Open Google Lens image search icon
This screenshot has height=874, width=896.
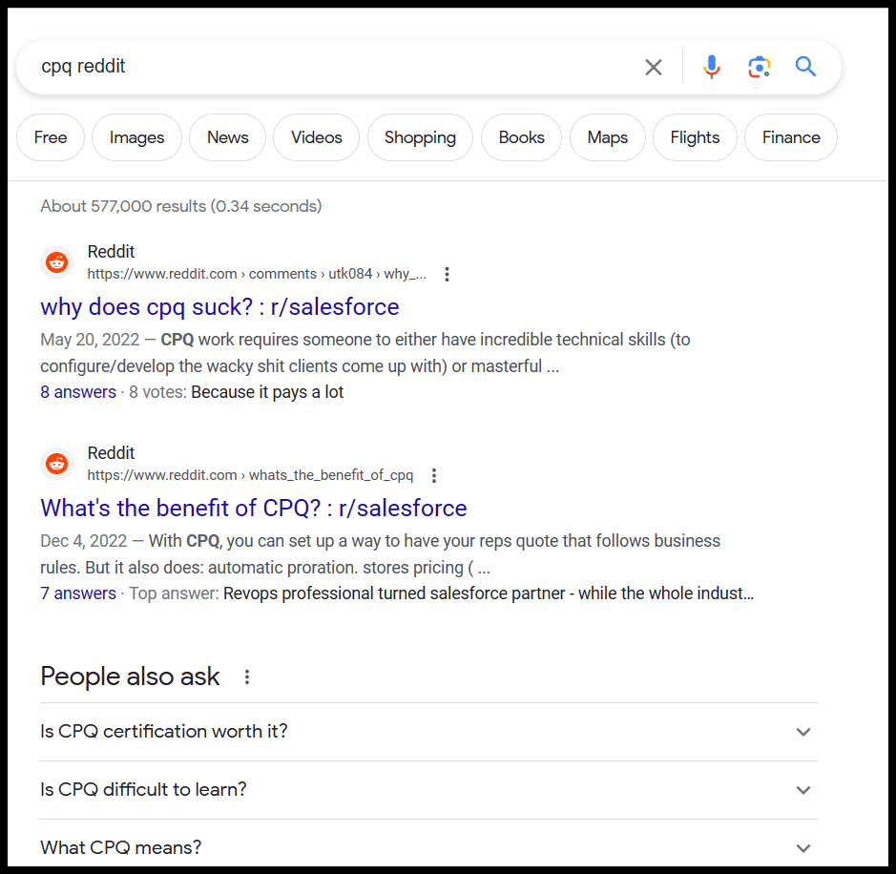(x=759, y=67)
